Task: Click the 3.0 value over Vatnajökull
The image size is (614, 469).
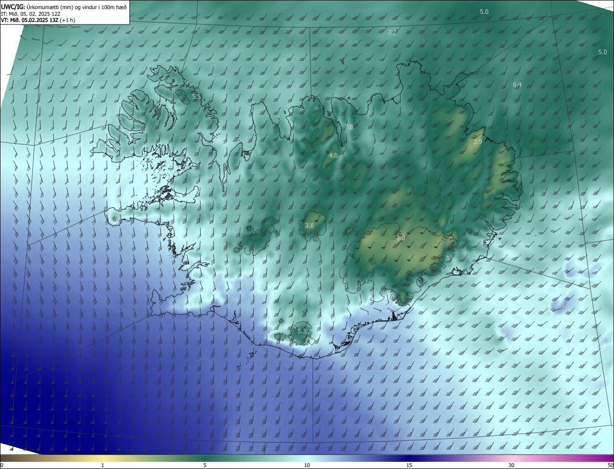Action: pyautogui.click(x=401, y=238)
